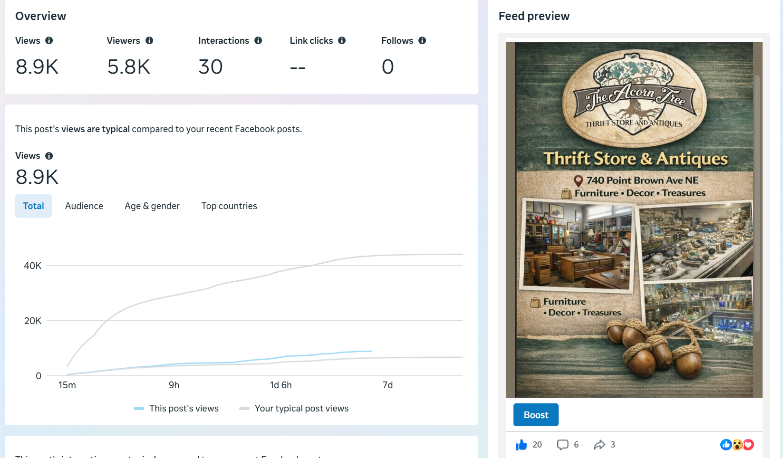Select the Total tab
This screenshot has height=458, width=783.
pos(33,206)
